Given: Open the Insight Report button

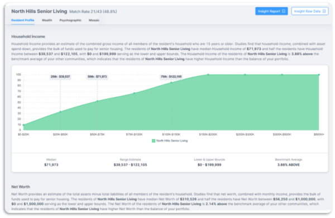Looking at the screenshot, I should pyautogui.click(x=271, y=11).
